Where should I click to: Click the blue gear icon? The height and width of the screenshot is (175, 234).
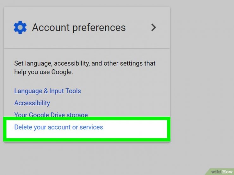pyautogui.click(x=20, y=28)
